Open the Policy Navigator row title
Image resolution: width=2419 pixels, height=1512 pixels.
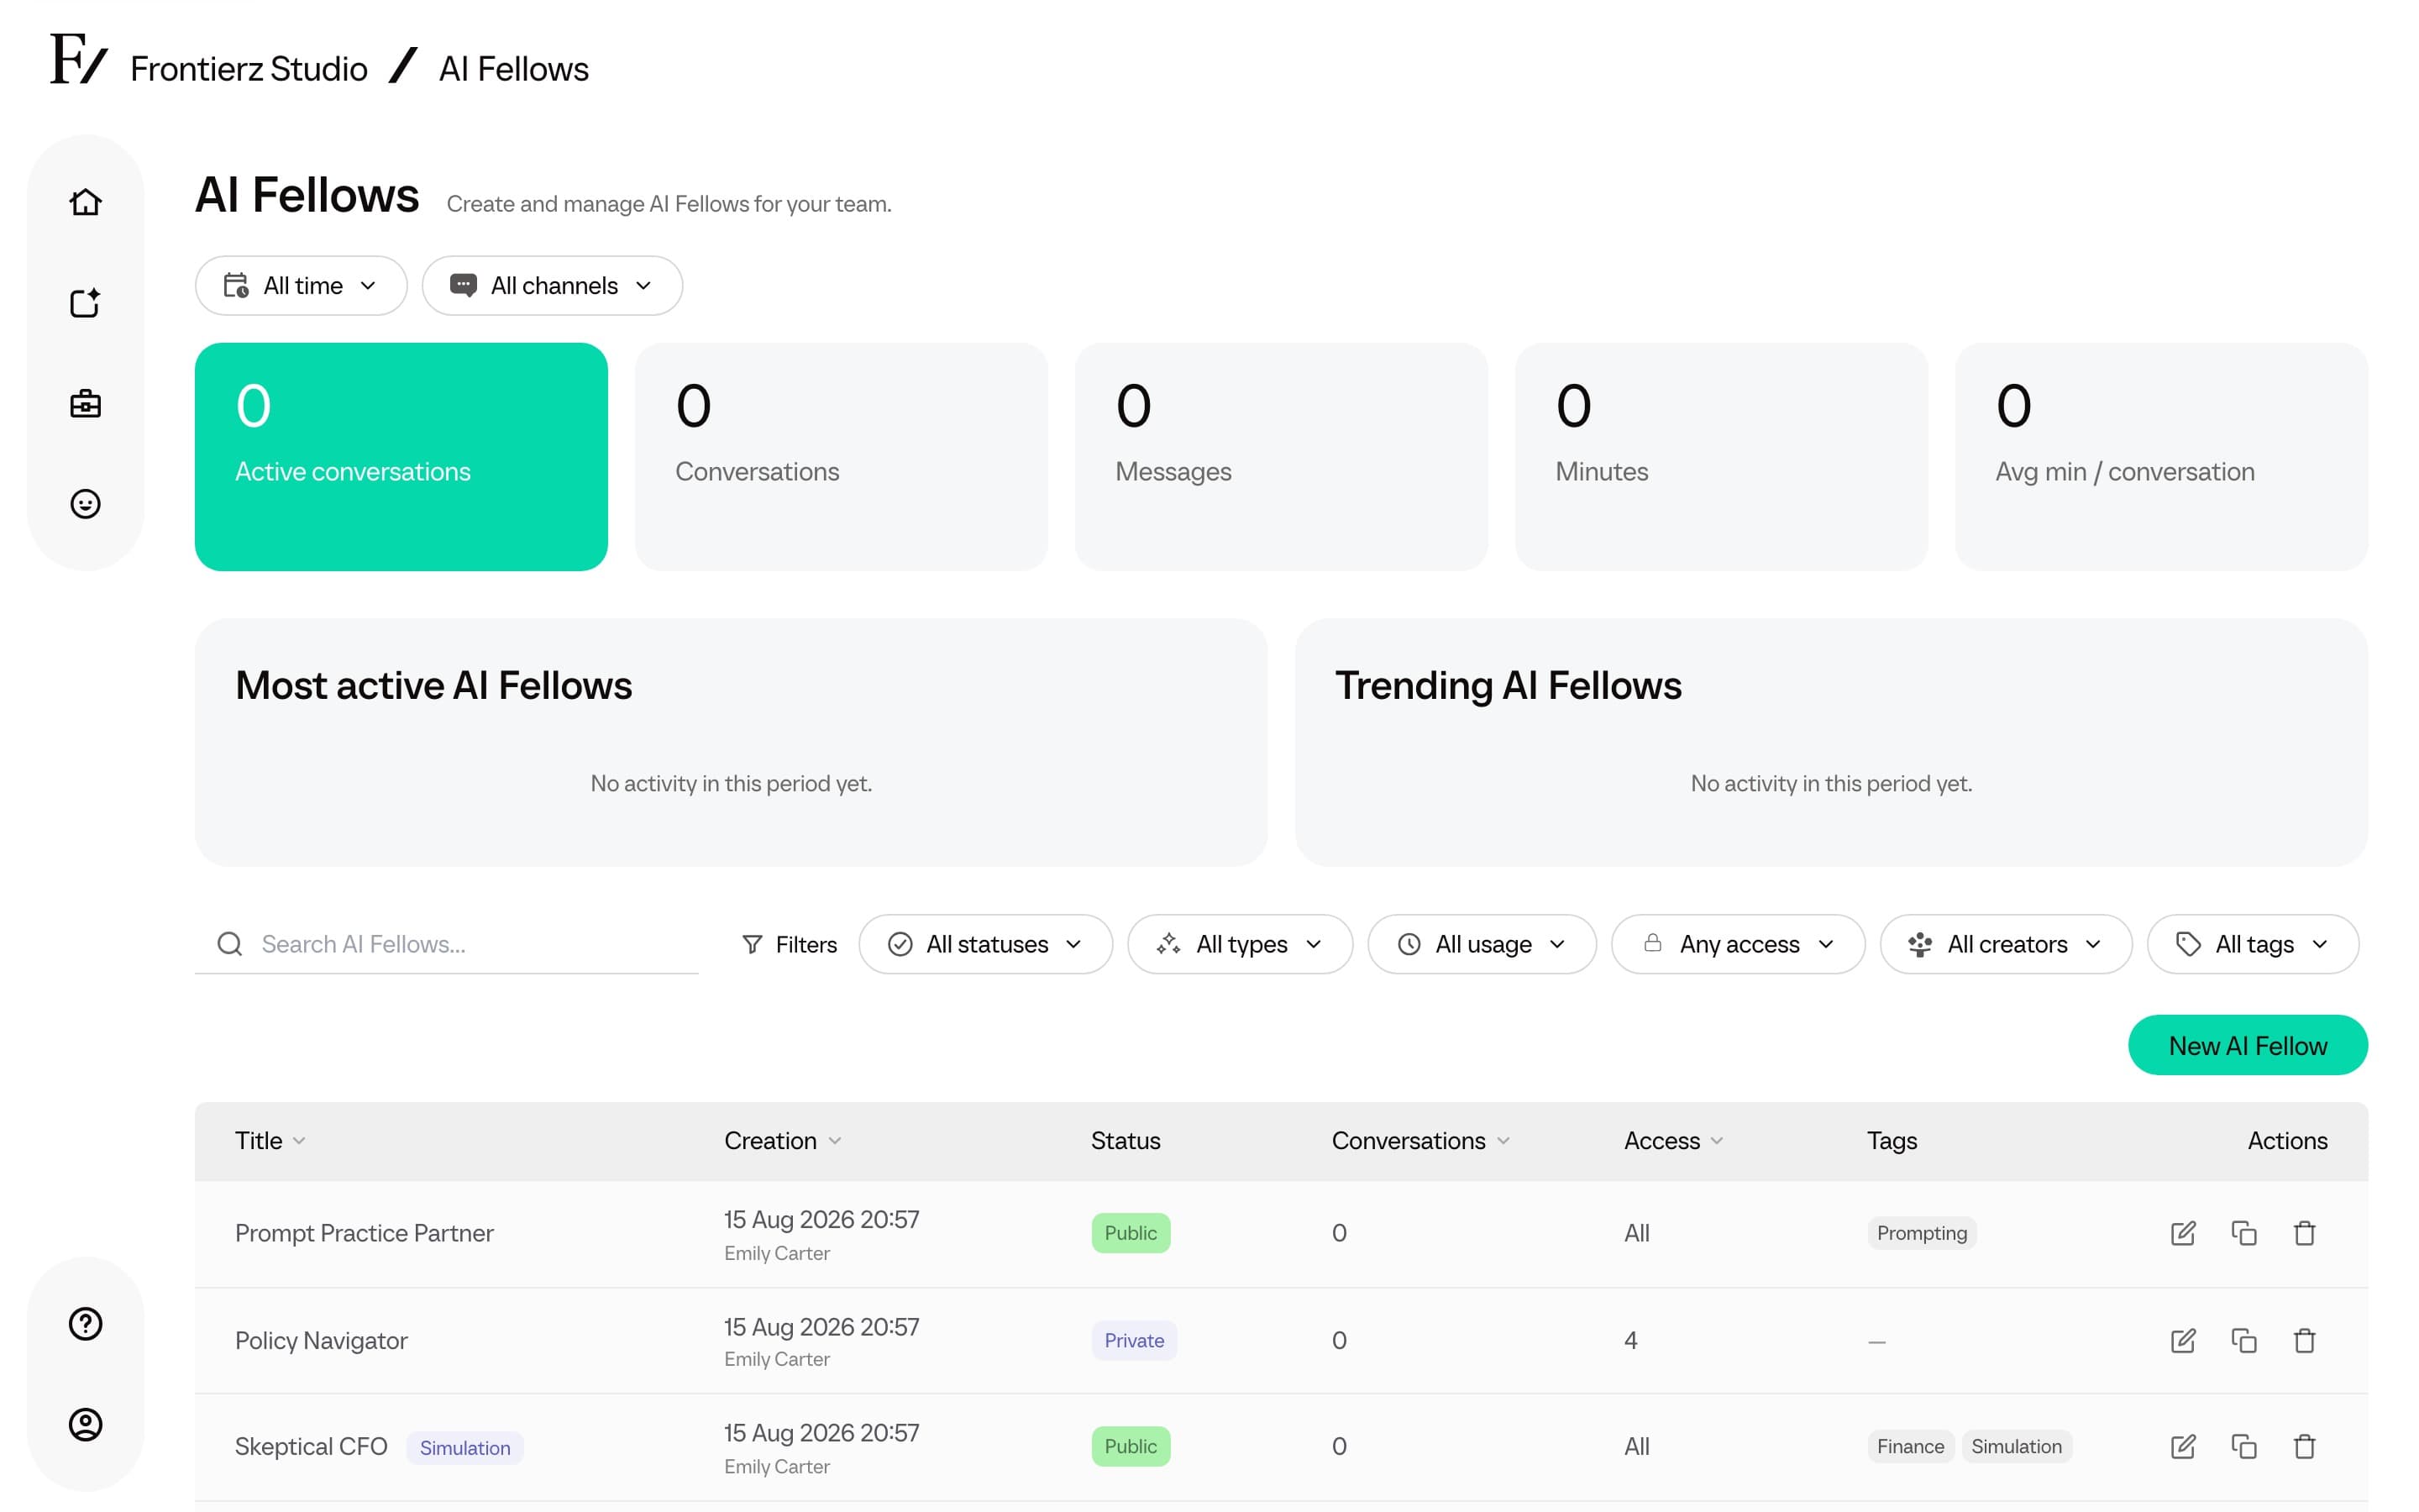pyautogui.click(x=321, y=1340)
